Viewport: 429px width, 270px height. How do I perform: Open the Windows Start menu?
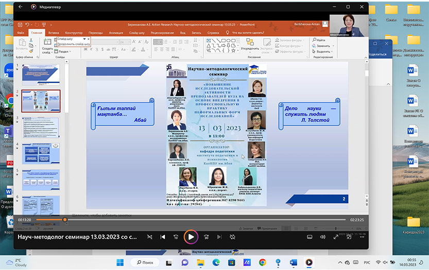pos(120,262)
